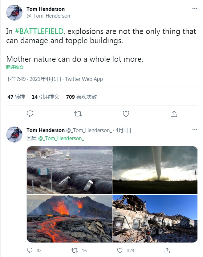View the 47 retweets list
This screenshot has height=257, width=203.
coord(16,97)
